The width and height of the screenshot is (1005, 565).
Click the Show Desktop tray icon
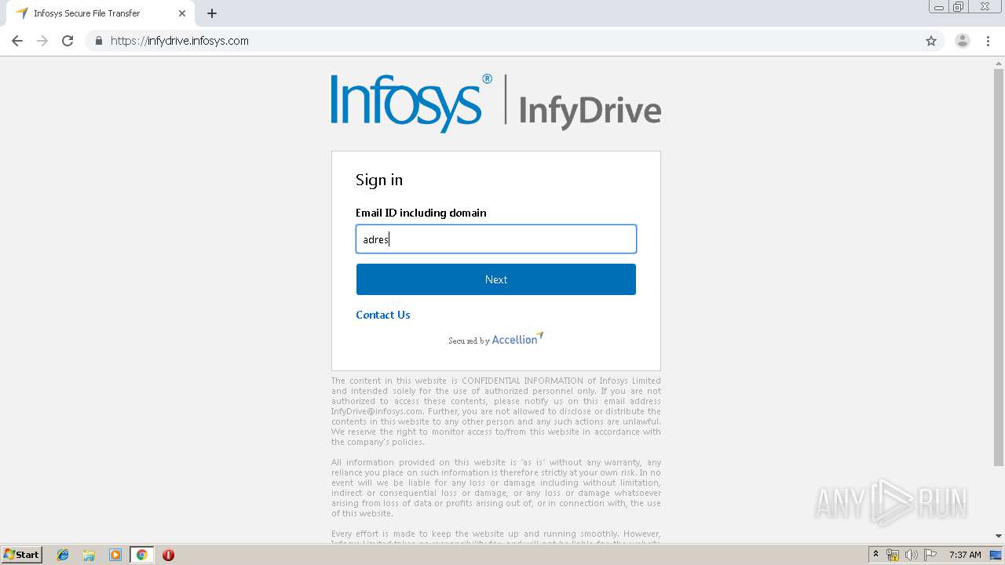[x=996, y=555]
